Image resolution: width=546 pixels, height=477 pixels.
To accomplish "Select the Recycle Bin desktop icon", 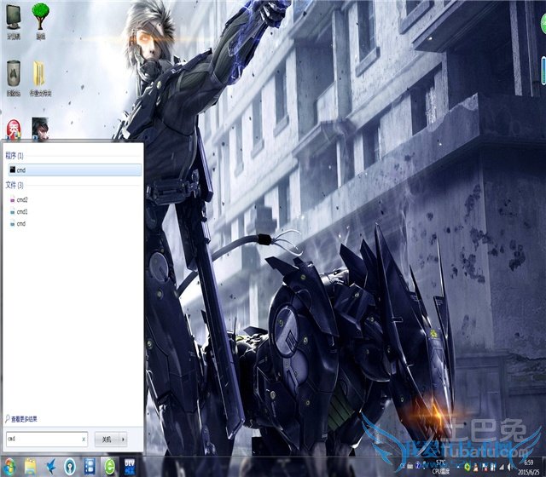I will click(x=14, y=78).
